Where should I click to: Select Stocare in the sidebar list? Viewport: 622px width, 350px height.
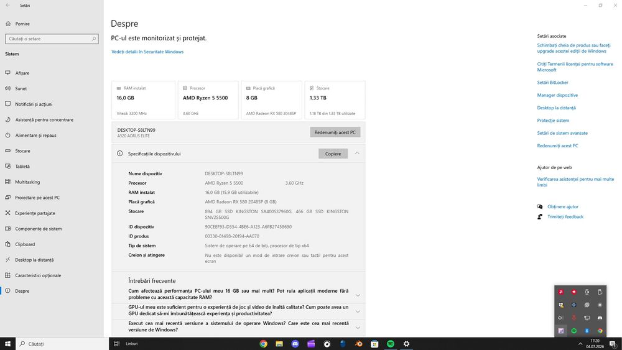pos(22,150)
